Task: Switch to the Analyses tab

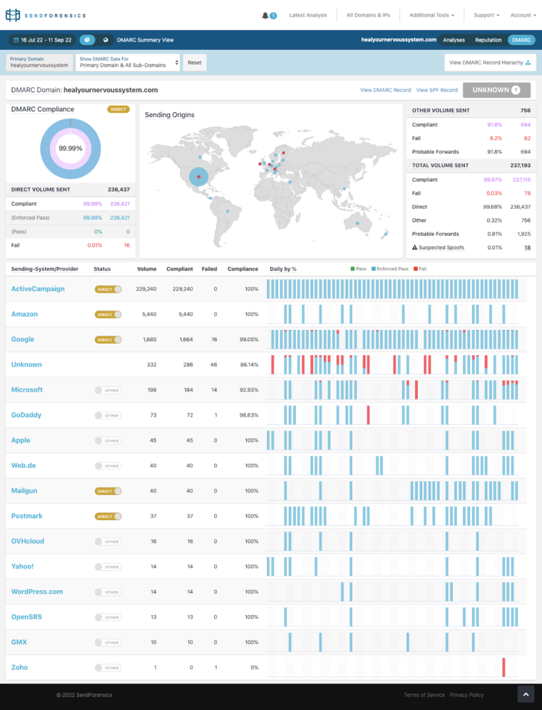Action: point(454,40)
